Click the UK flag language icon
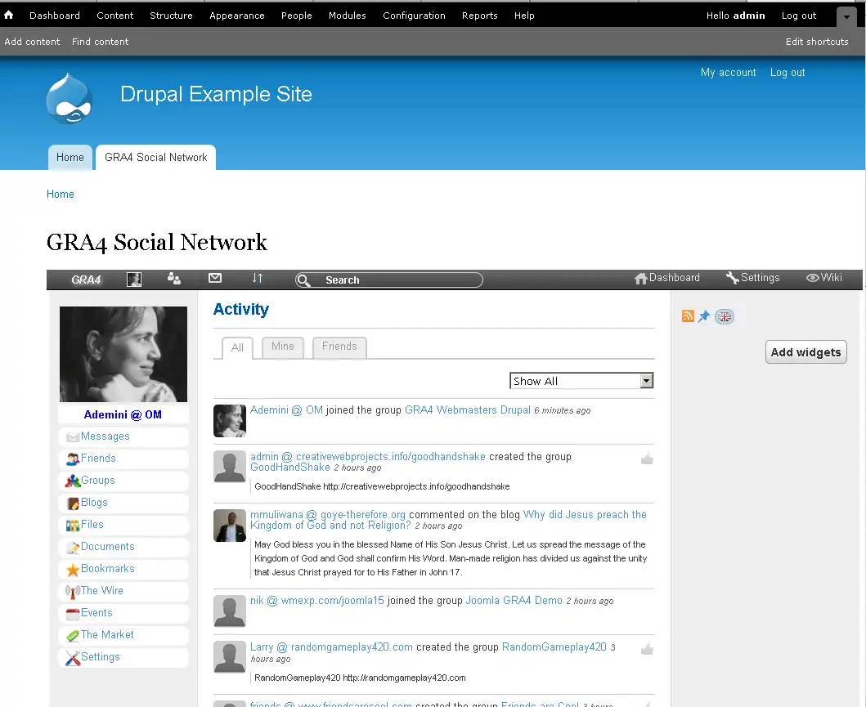Image resolution: width=866 pixels, height=707 pixels. (724, 316)
